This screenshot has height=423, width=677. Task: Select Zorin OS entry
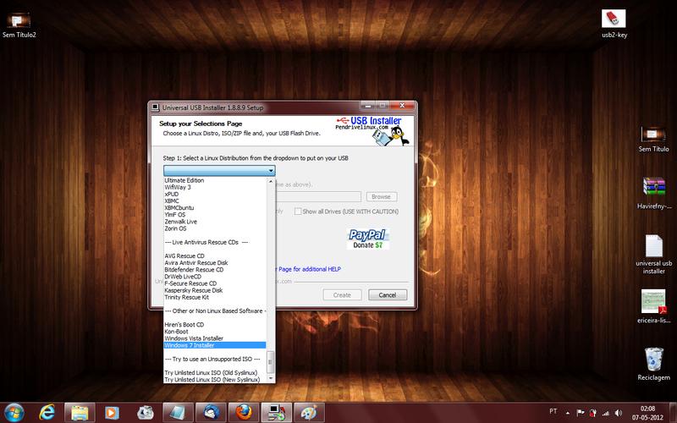[215, 228]
